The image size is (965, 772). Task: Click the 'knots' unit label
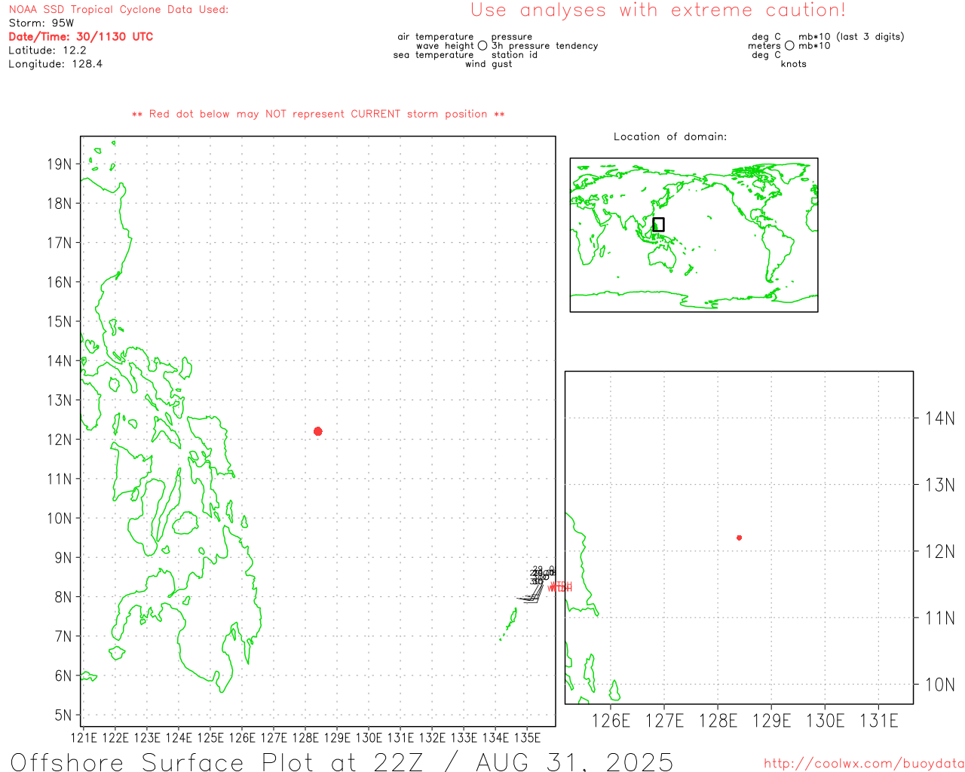click(x=794, y=64)
